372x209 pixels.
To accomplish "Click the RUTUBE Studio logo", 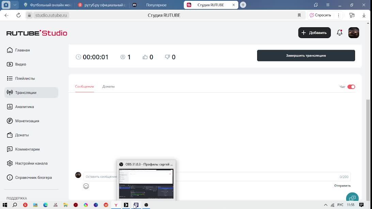I will coord(37,33).
